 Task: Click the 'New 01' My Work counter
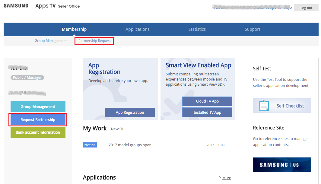(117, 129)
